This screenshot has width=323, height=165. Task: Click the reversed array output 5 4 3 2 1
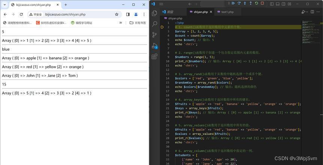coord(47,93)
